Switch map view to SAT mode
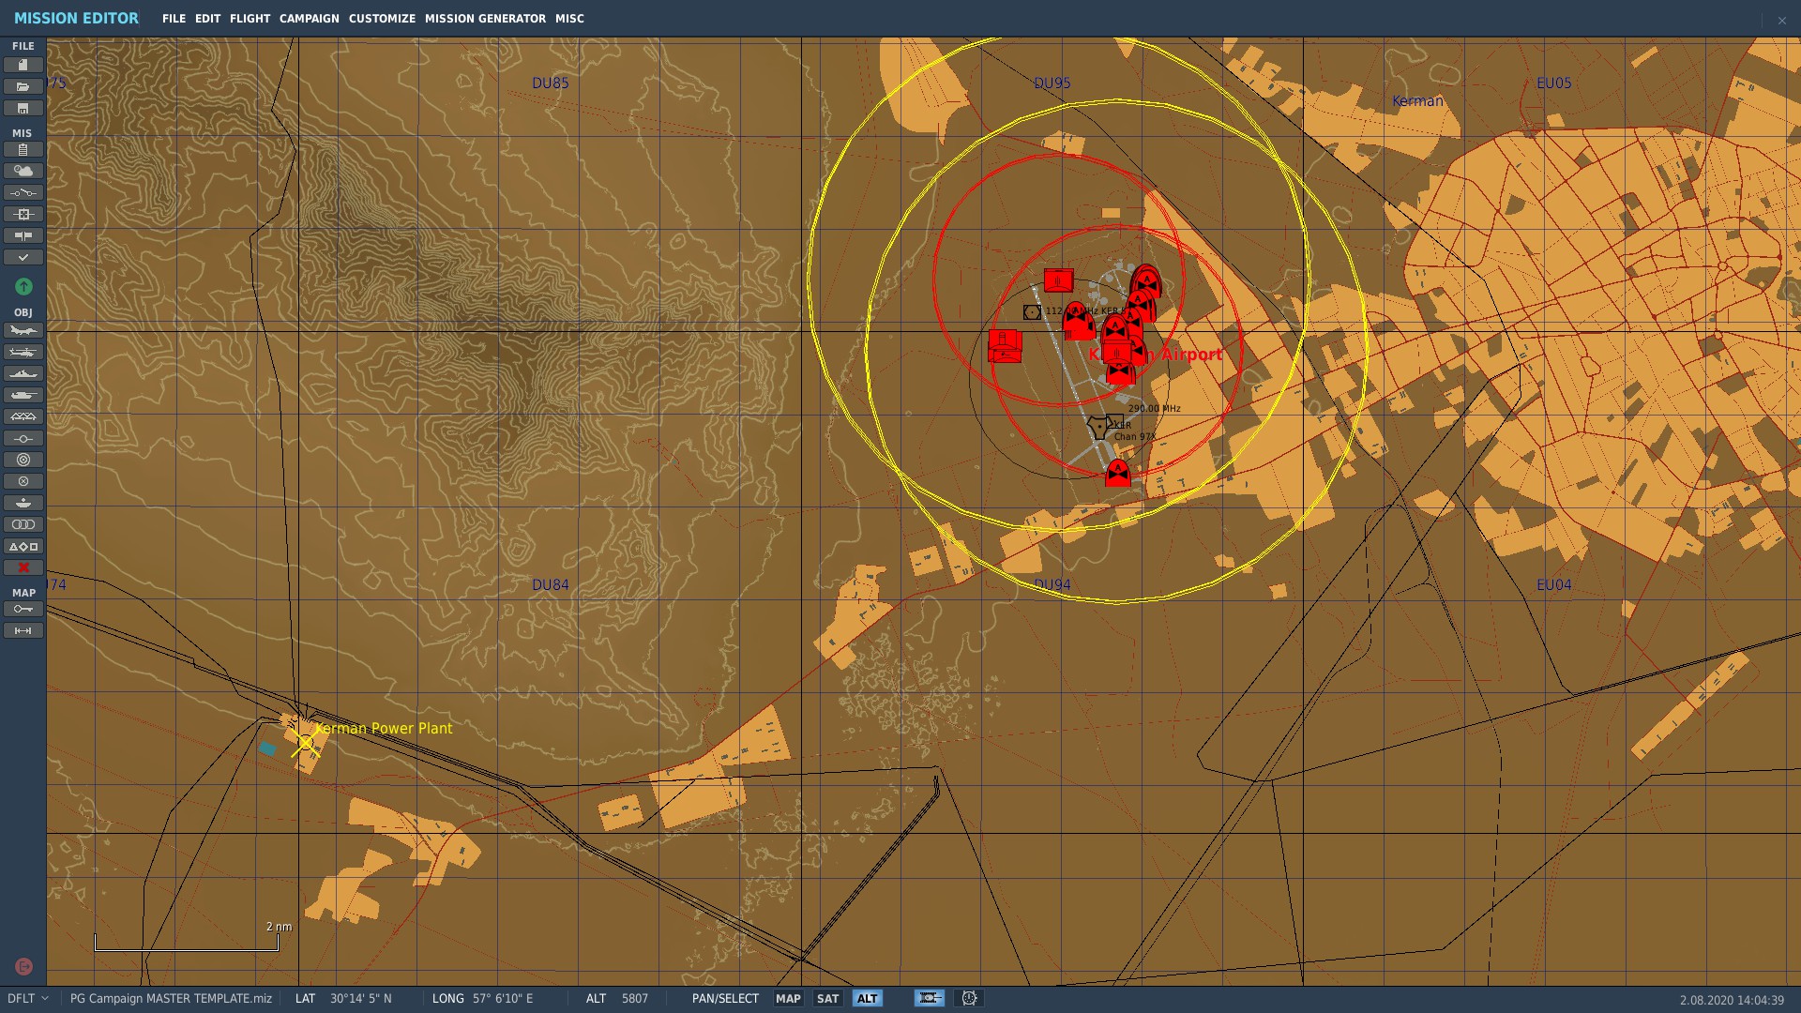Screen dimensions: 1801x1013 [x=827, y=999]
